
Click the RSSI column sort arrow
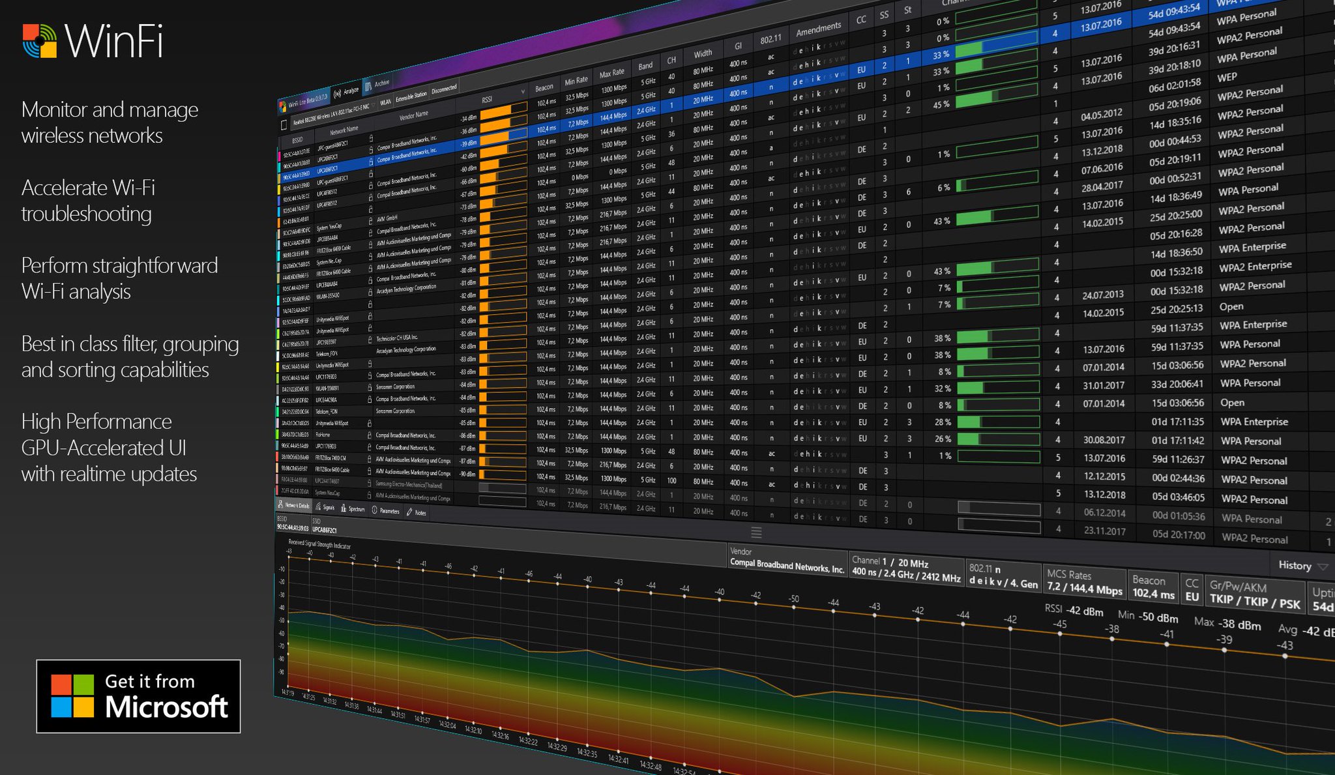coord(523,91)
